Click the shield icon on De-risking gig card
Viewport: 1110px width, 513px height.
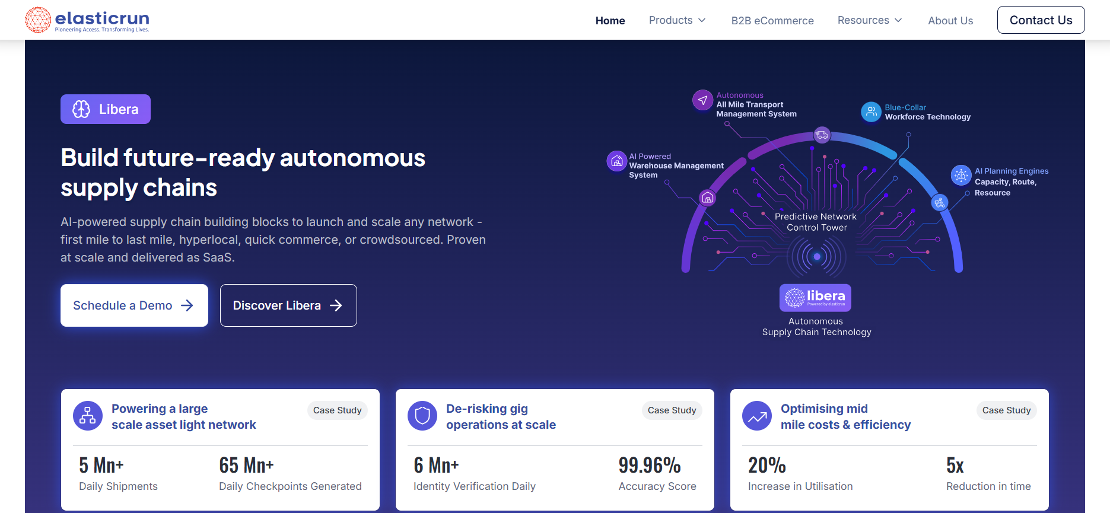pyautogui.click(x=422, y=416)
